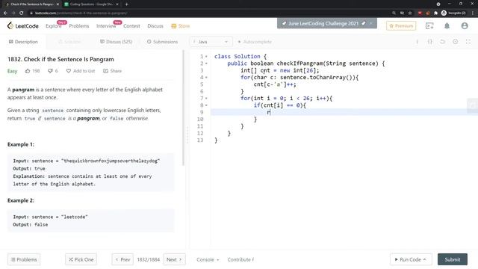Reset code to default with undo arrow icon
This screenshot has width=478, height=269.
point(442,42)
